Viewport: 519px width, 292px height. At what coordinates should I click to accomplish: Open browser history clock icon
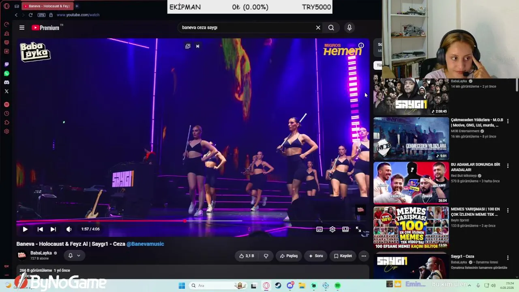click(6, 114)
